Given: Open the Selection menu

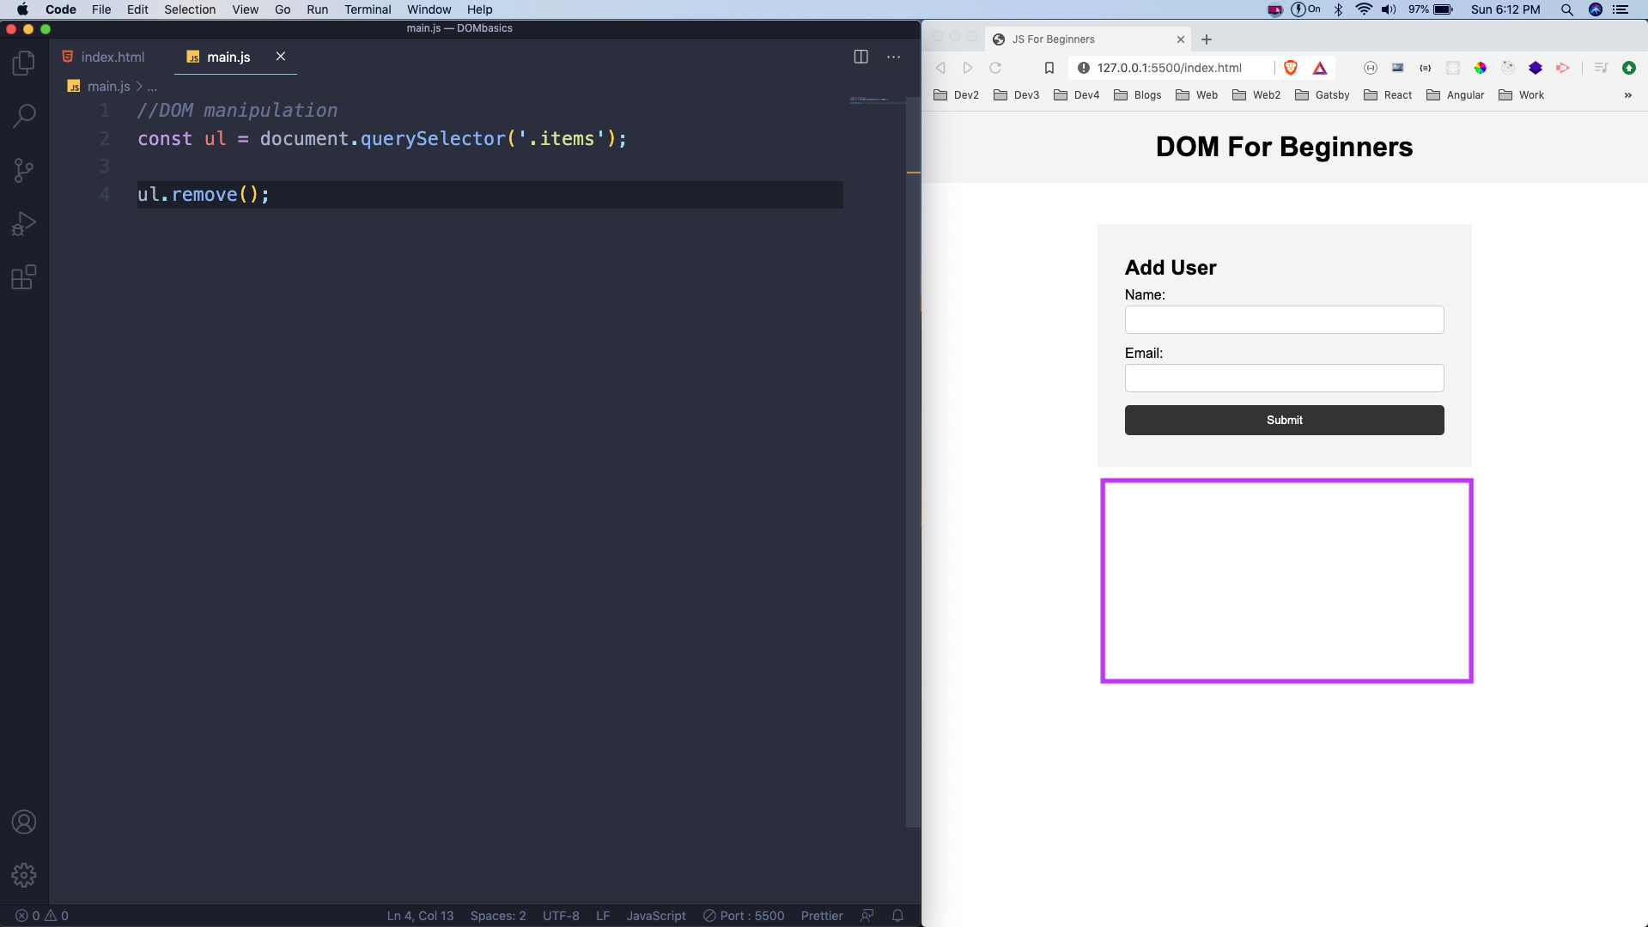Looking at the screenshot, I should (190, 9).
